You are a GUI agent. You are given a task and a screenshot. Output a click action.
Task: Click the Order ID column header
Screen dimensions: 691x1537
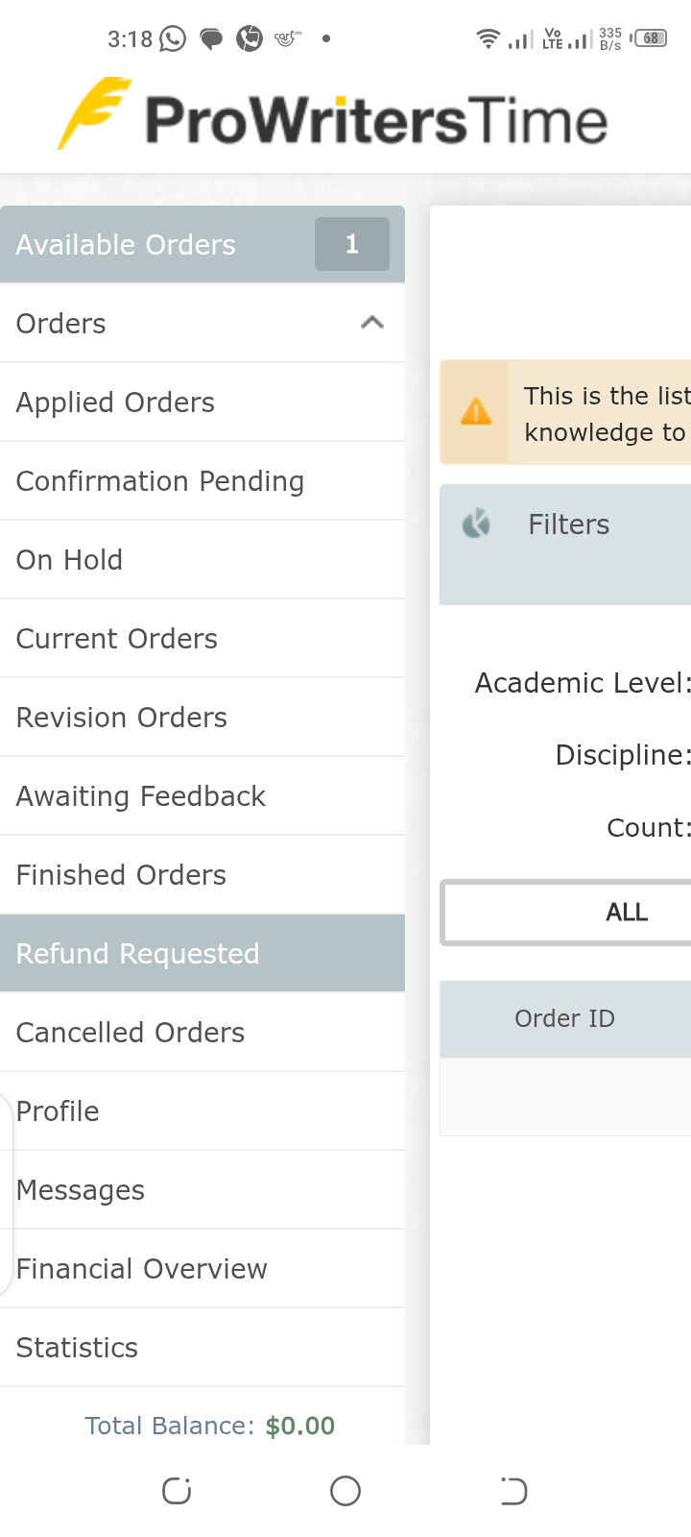[x=565, y=1019]
